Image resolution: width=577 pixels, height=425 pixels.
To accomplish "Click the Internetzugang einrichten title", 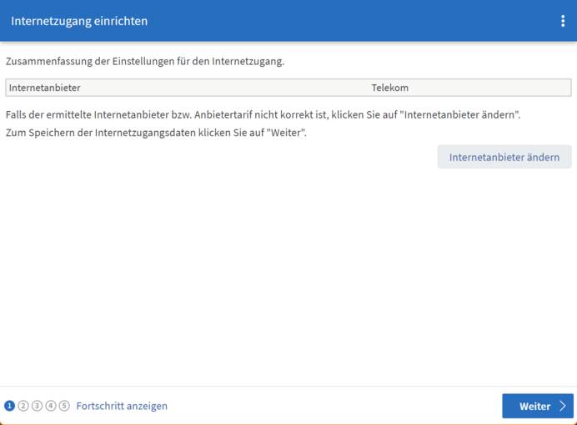I will 79,21.
